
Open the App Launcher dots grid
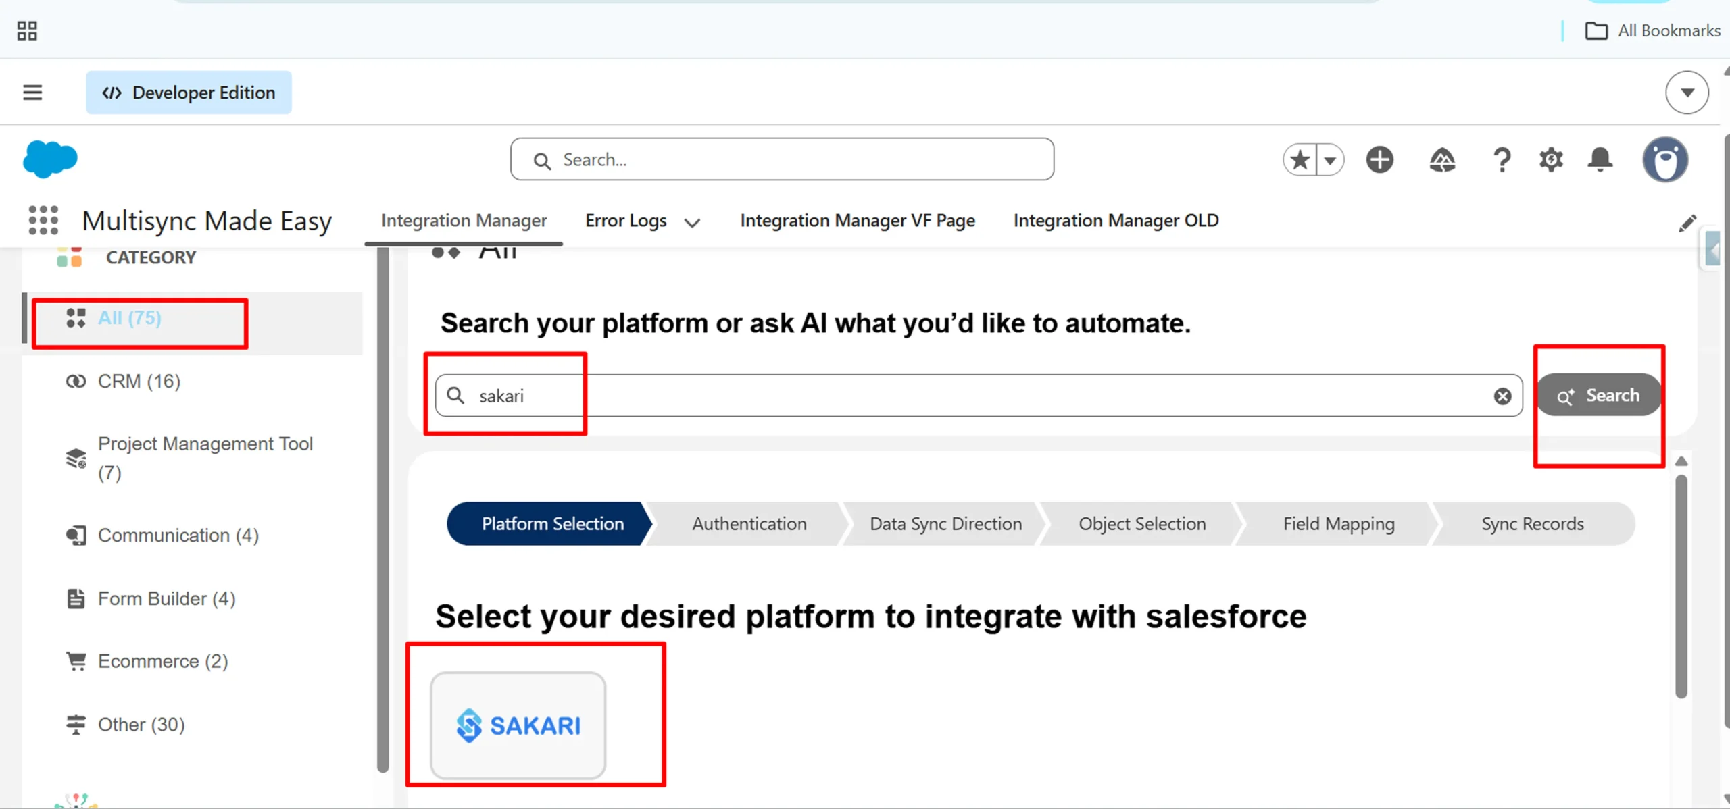pos(43,221)
